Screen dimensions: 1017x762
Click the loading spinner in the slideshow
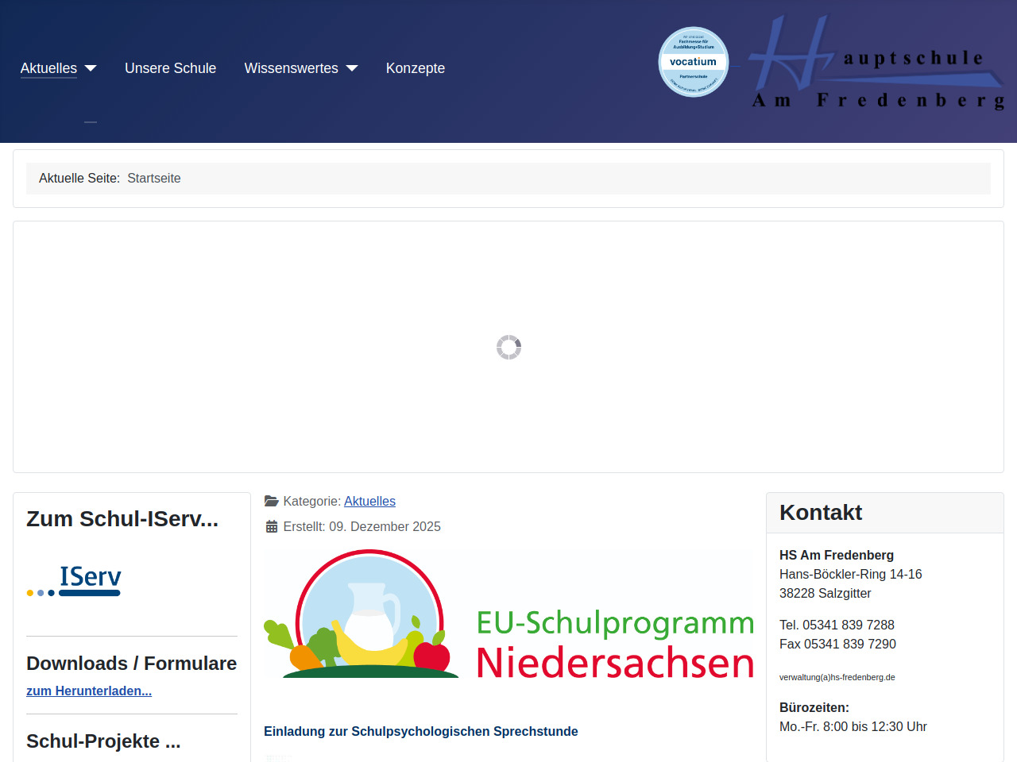click(x=508, y=347)
